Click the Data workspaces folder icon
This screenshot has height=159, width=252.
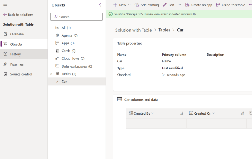57,66
